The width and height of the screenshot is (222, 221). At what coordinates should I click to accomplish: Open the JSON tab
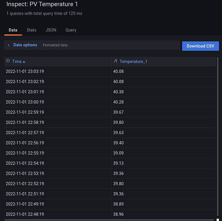(x=51, y=30)
